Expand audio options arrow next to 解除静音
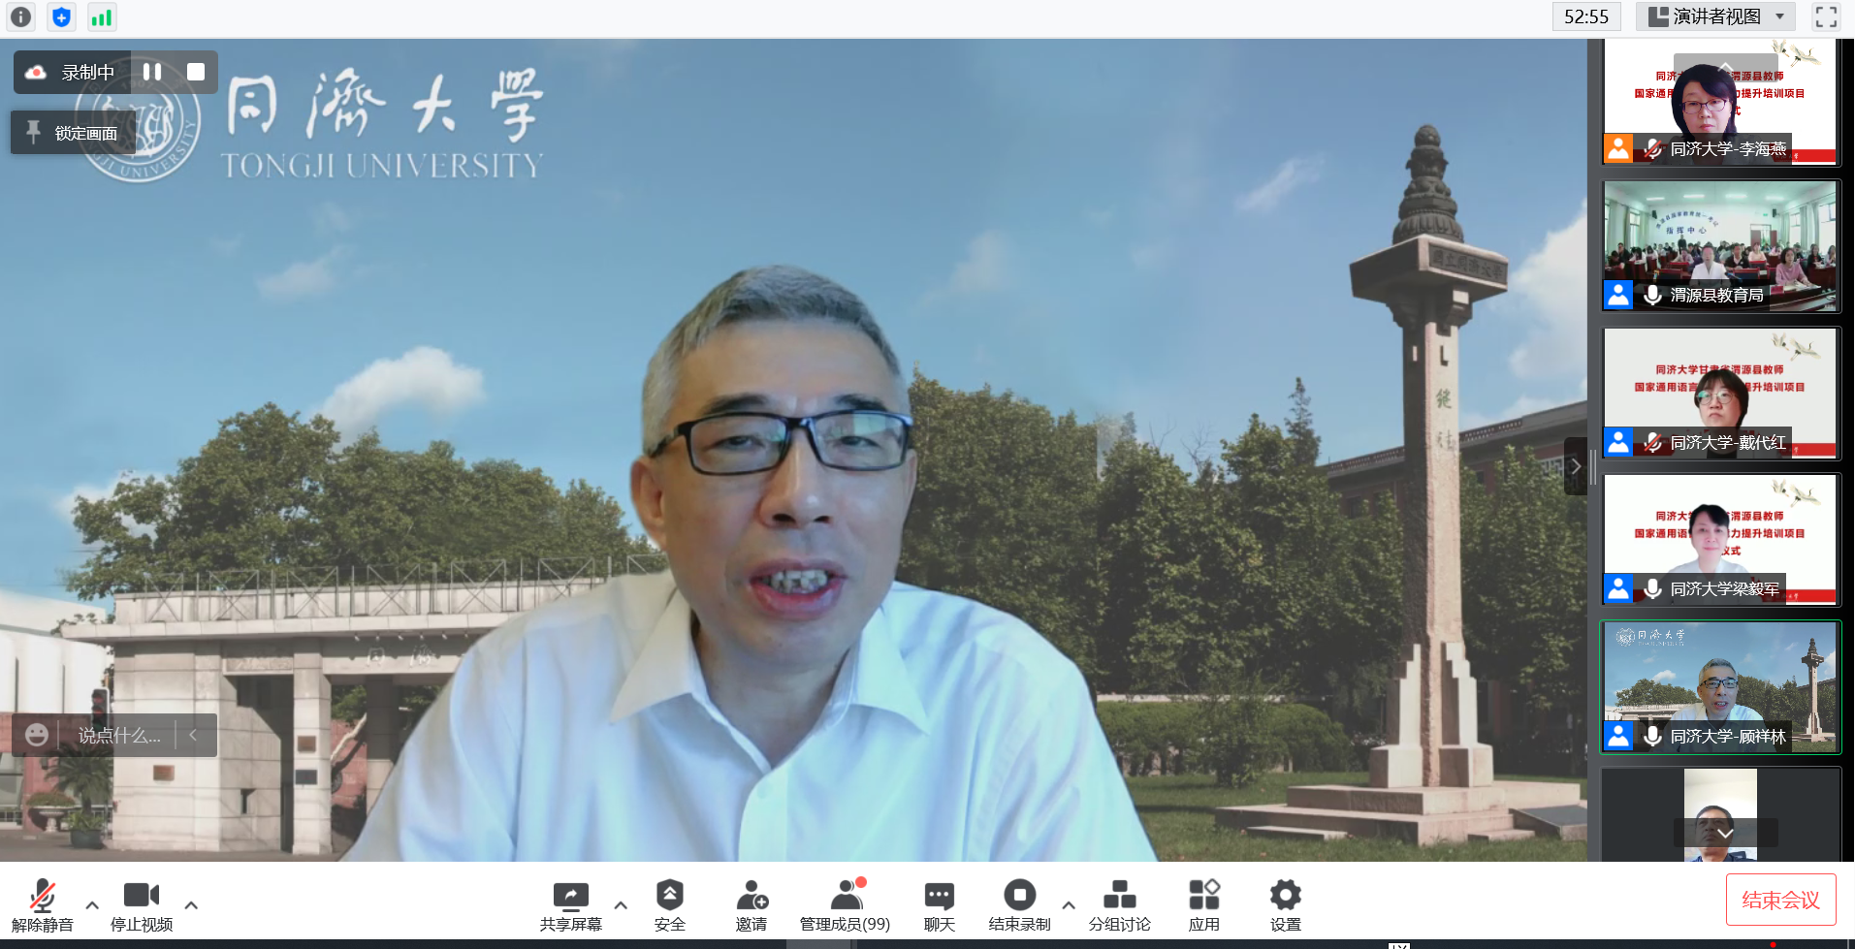 tap(92, 905)
